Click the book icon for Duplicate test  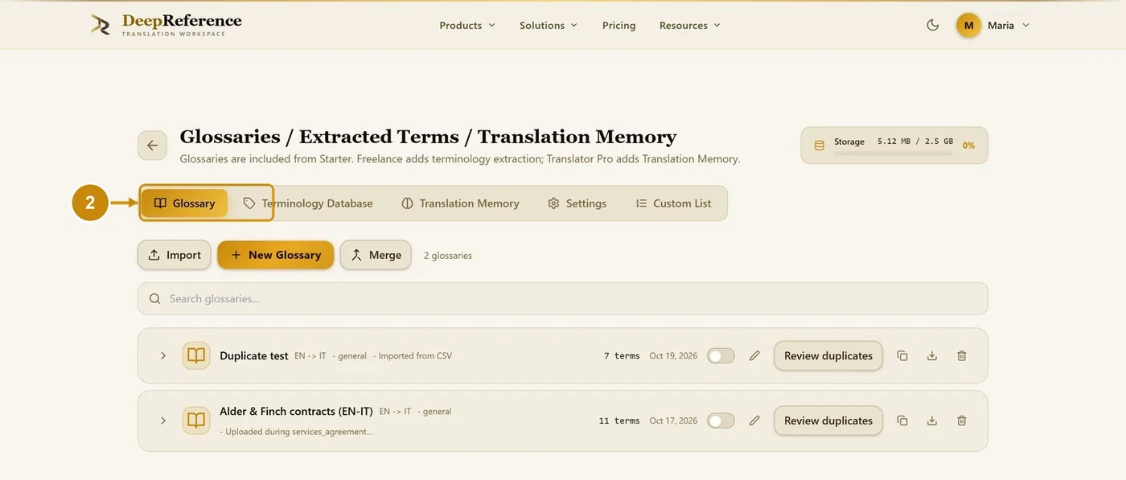click(x=196, y=355)
